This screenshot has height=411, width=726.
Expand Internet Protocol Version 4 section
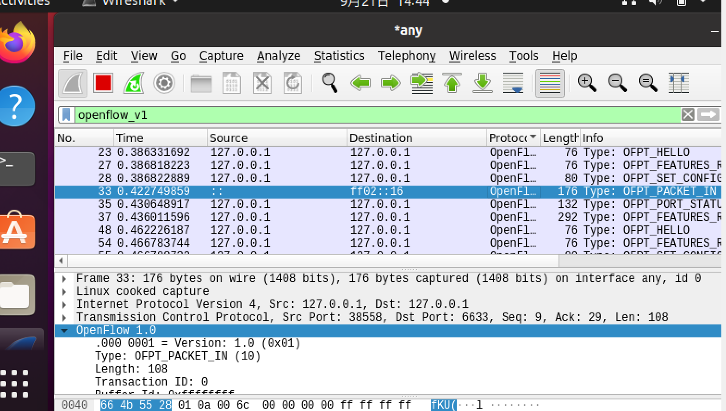coord(64,305)
